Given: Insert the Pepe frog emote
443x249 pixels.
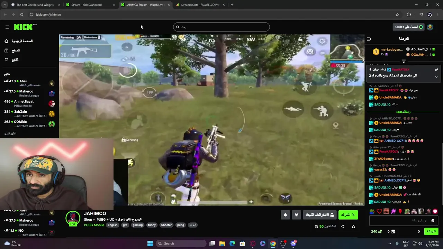Looking at the screenshot, I should [x=372, y=211].
